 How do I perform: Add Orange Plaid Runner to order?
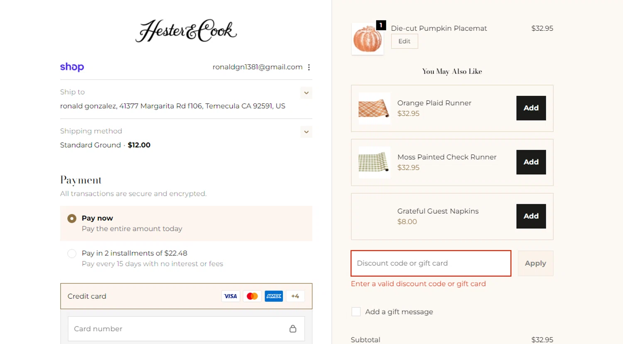click(531, 108)
